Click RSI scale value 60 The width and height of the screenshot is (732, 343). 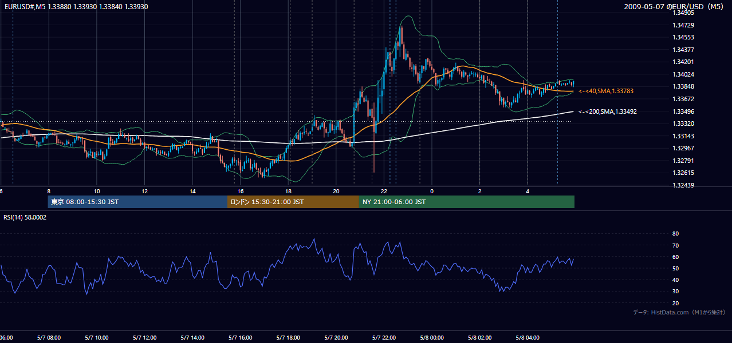pos(675,257)
